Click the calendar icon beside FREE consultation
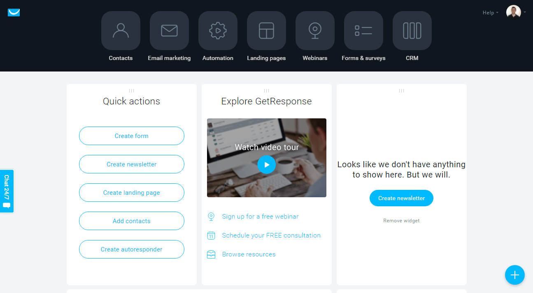The height and width of the screenshot is (293, 533). coord(211,235)
